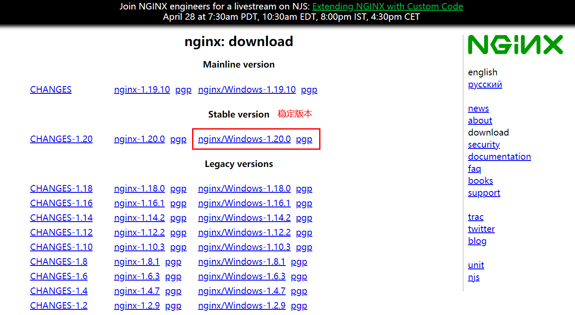Open the mainline CHANGES link
575x315 pixels.
point(51,90)
